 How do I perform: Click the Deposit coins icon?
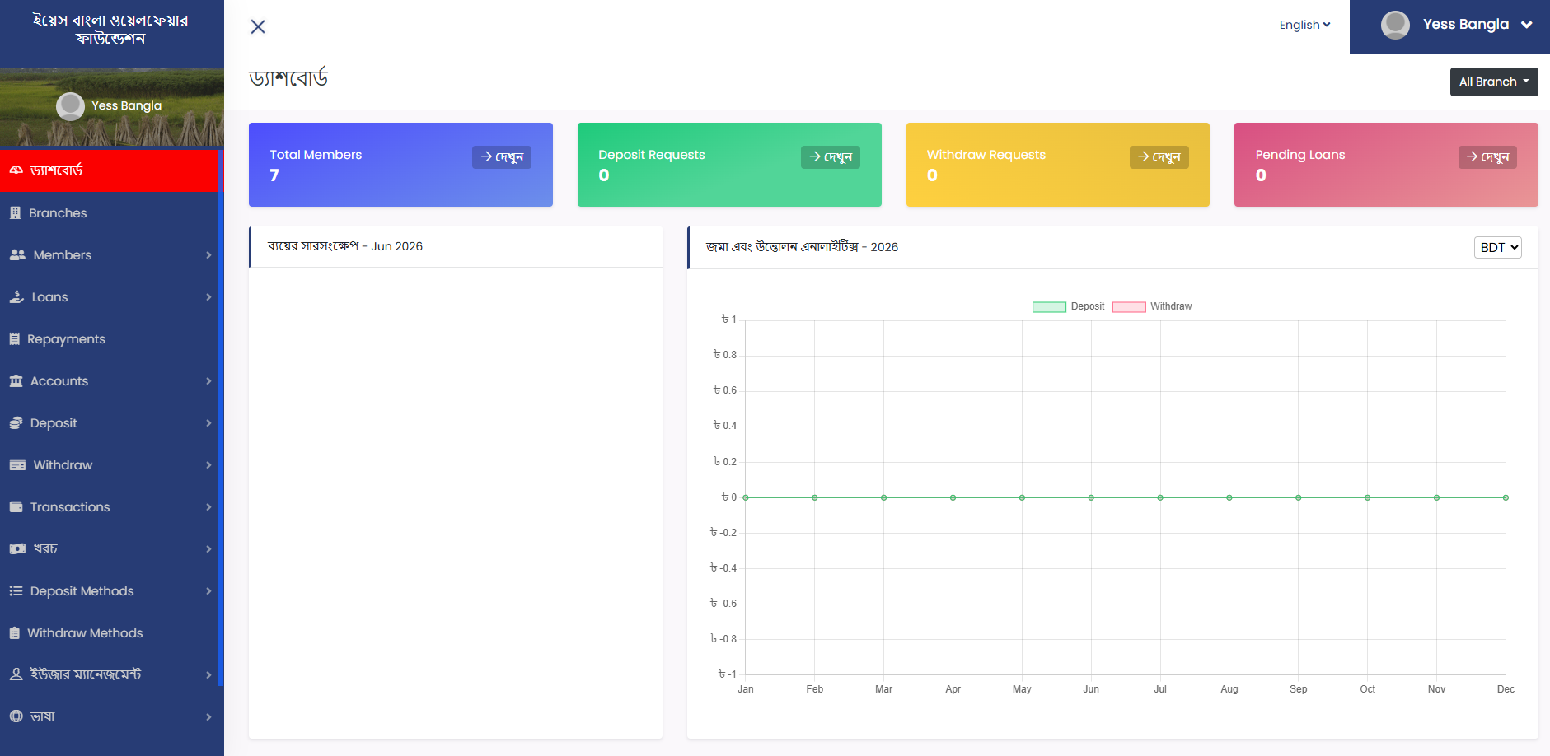click(x=16, y=423)
